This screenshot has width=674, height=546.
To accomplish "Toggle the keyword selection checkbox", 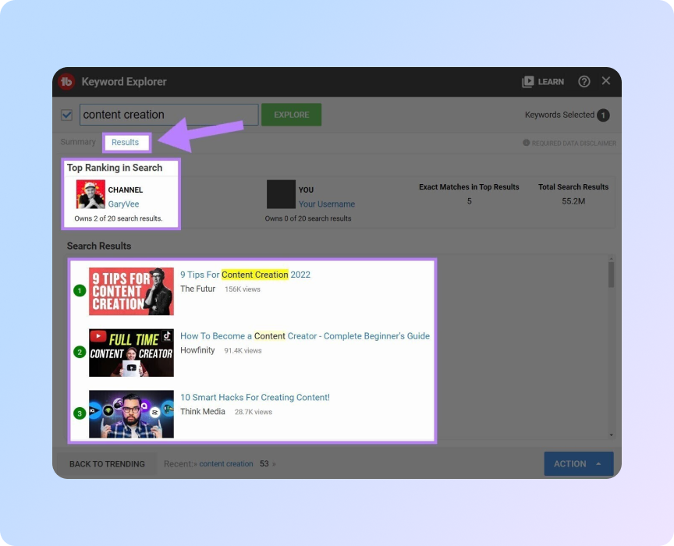I will point(66,114).
